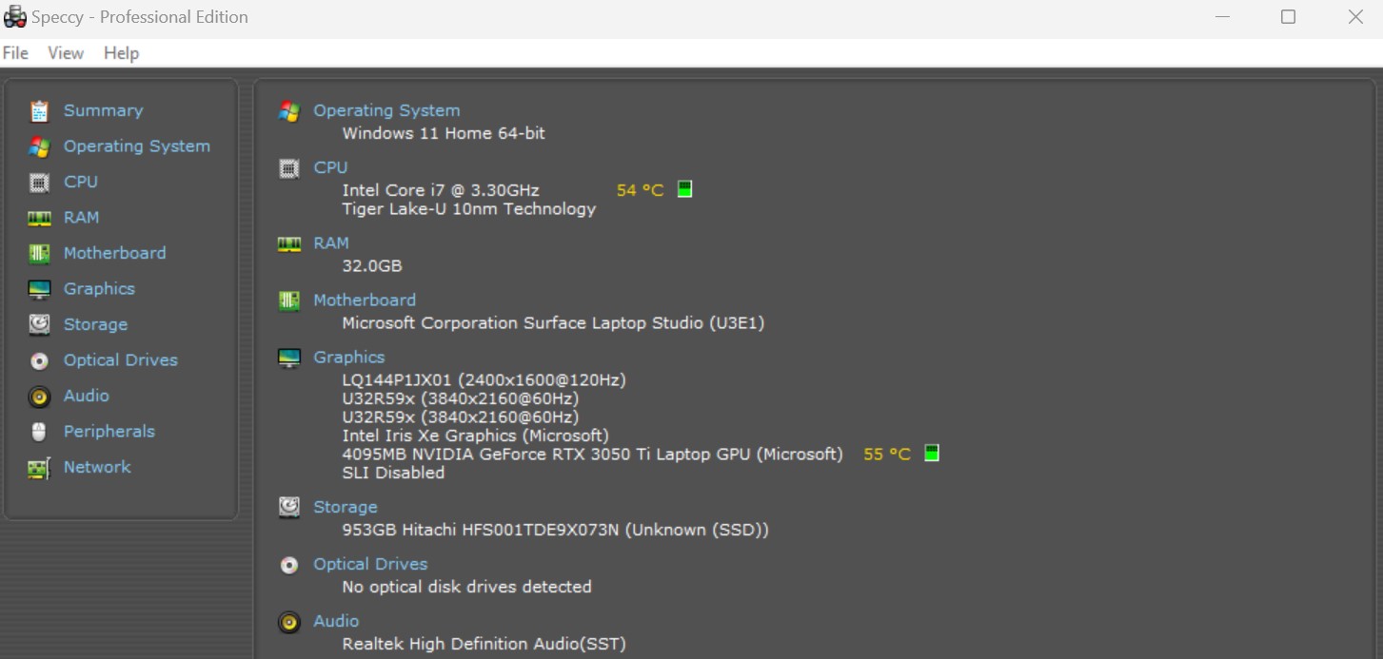Image resolution: width=1383 pixels, height=659 pixels.
Task: Open the Help menu
Action: tap(121, 53)
